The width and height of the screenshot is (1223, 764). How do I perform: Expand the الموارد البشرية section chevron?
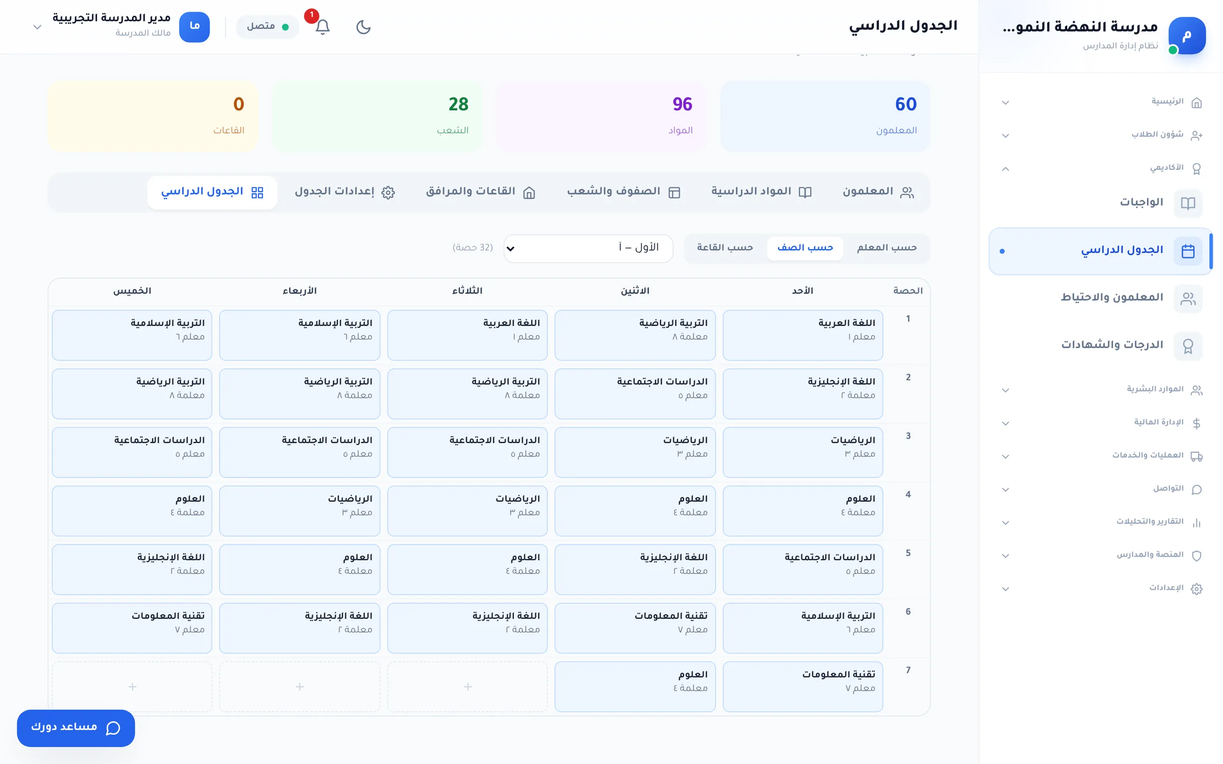1005,390
